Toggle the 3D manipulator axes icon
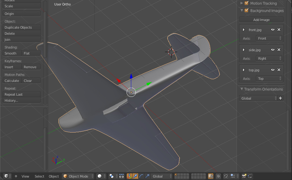Viewport: 292px width, 180px height. click(x=129, y=176)
